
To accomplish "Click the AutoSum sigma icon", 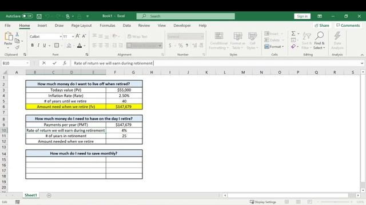I will 293,34.
